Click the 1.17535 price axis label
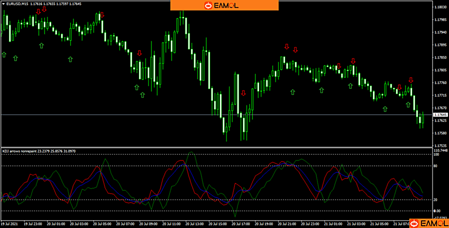Screen dimensions: 449x228 440,146
